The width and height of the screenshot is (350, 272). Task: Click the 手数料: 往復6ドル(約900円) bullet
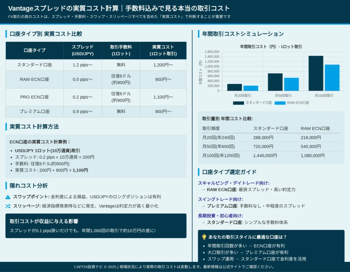[x=42, y=164]
